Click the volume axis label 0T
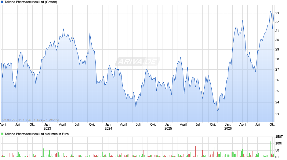Screen dimensions: 287x160 click(277, 157)
